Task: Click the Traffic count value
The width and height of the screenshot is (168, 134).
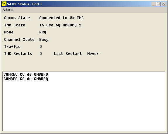Action: tap(41, 47)
